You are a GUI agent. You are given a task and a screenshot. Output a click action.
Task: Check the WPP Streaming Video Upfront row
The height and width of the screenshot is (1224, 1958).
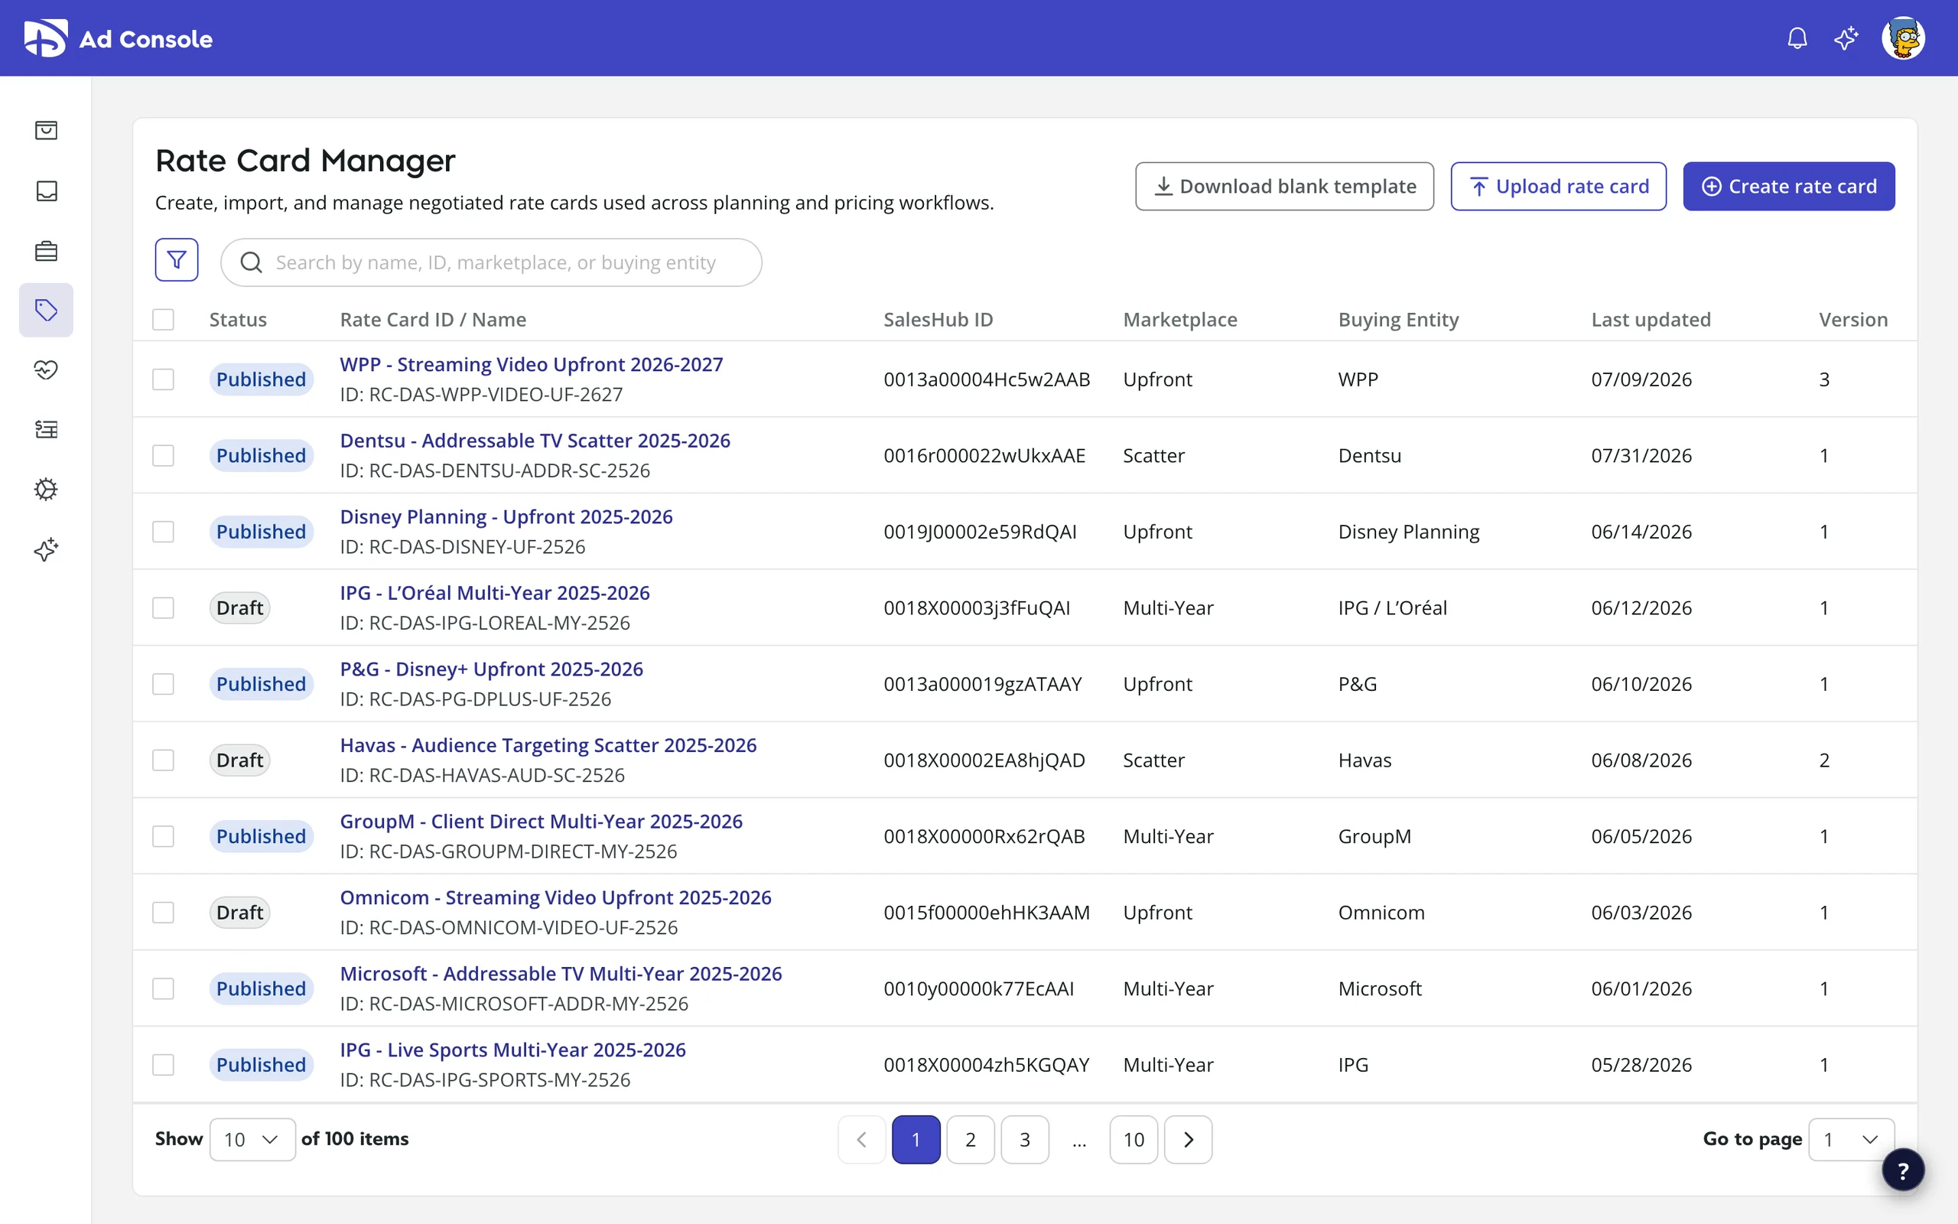point(164,379)
